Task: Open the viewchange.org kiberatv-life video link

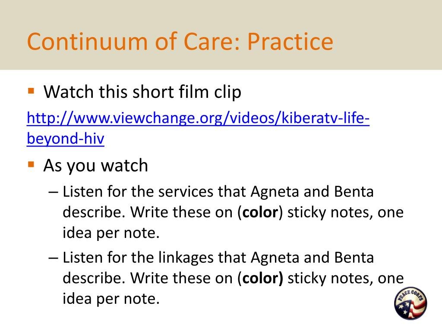Action: (198, 118)
